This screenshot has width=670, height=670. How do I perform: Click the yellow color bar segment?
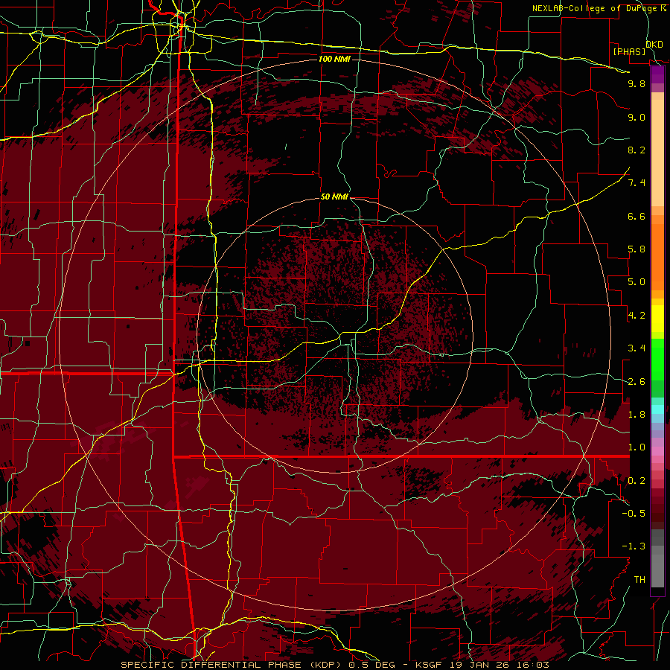click(657, 319)
